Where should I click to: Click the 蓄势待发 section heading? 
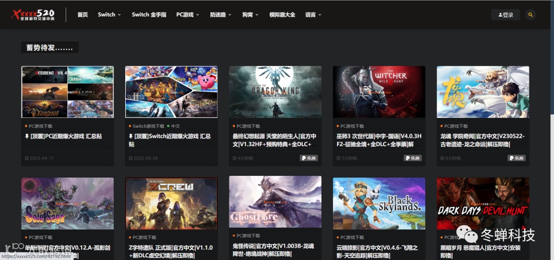pos(50,47)
